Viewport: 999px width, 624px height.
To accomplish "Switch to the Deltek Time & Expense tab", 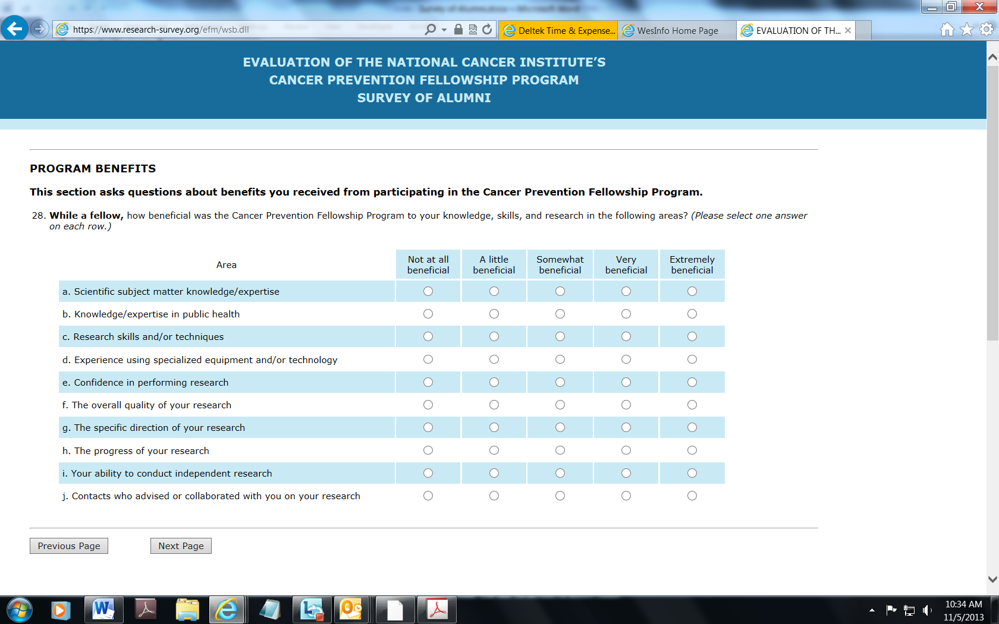I will (x=558, y=30).
